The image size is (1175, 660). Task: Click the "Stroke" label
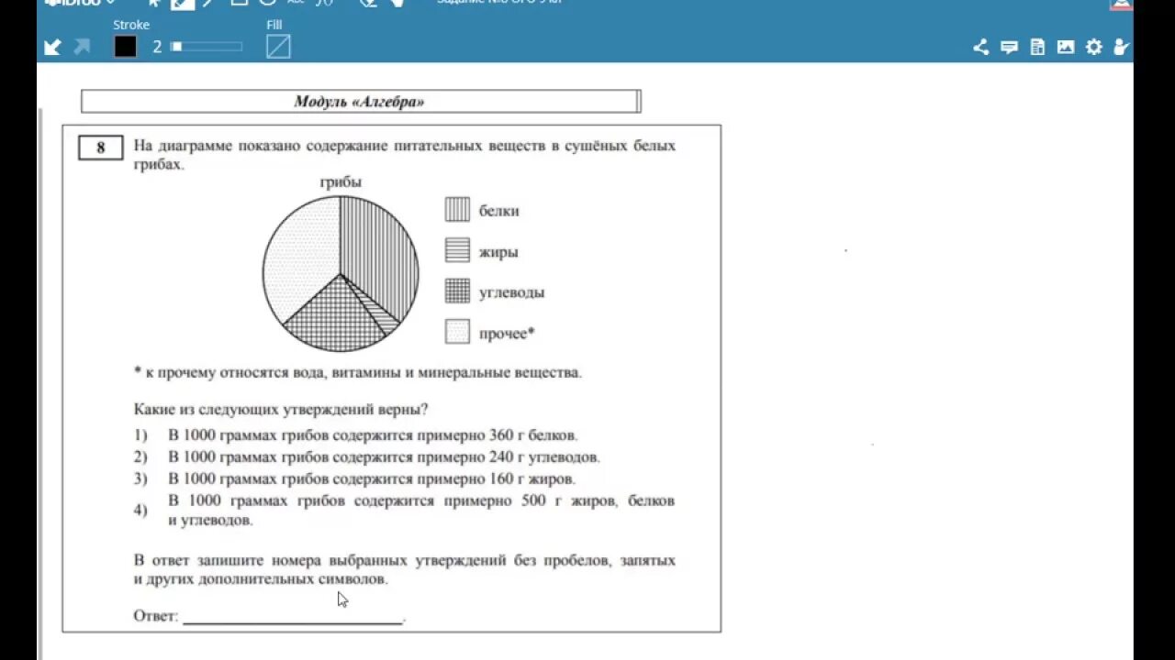click(131, 25)
